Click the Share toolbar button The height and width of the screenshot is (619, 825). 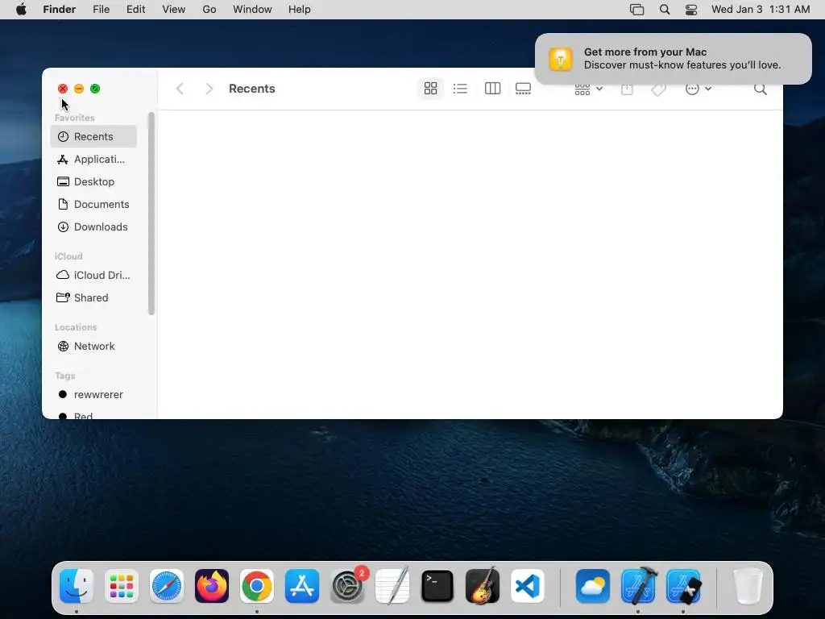point(627,89)
